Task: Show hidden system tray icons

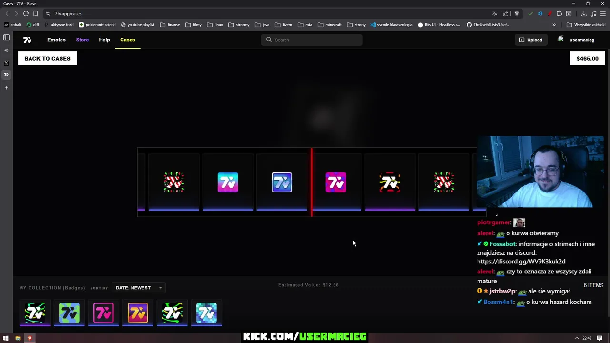Action: [577, 338]
